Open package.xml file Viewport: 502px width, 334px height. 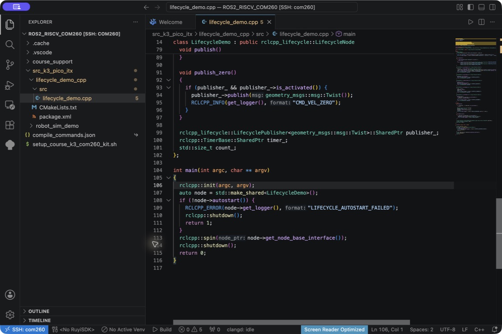[x=83, y=117]
